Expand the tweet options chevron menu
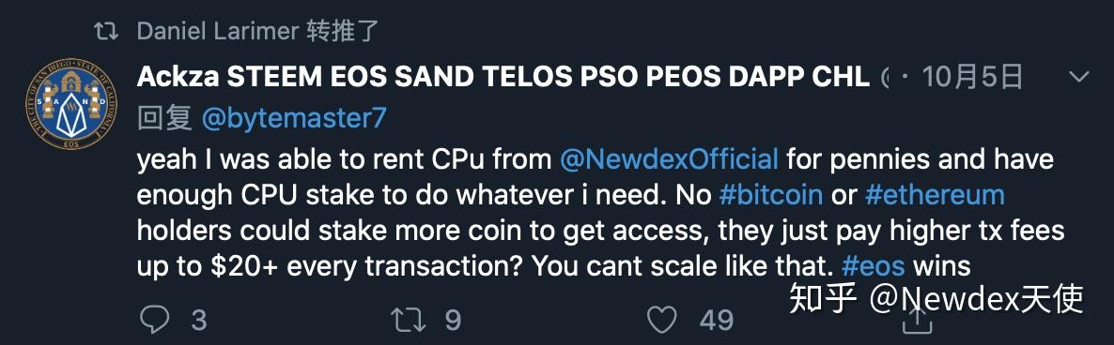 (1078, 77)
